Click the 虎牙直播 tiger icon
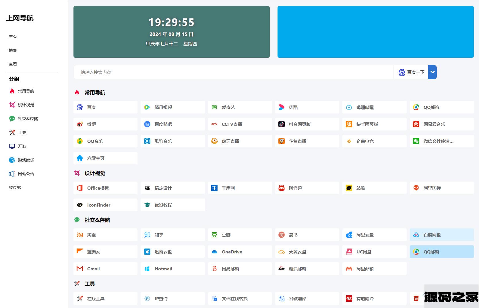The height and width of the screenshot is (308, 479). (x=214, y=141)
